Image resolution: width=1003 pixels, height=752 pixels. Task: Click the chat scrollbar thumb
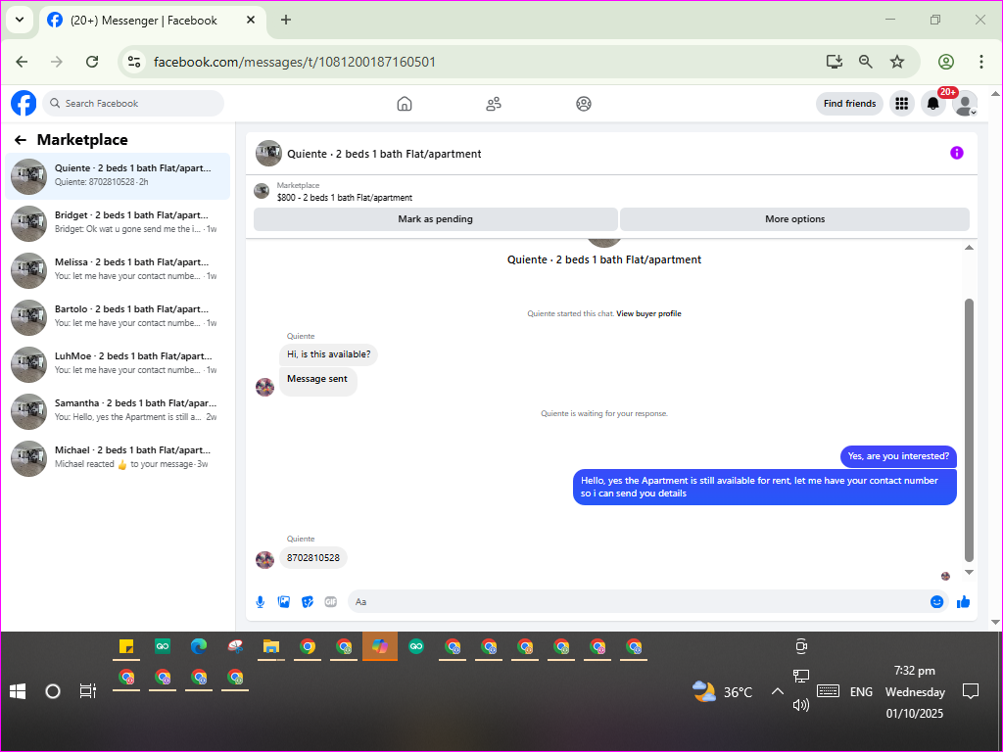click(969, 431)
